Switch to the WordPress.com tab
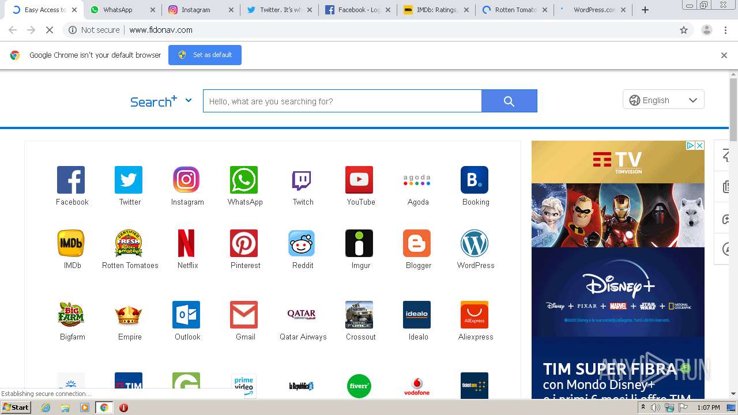Image resolution: width=738 pixels, height=415 pixels. click(593, 10)
